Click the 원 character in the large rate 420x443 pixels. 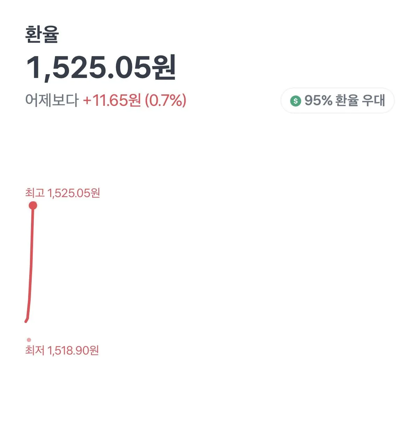[164, 68]
